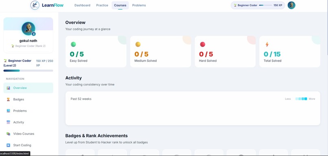
Task: Click the Easy Solved label
Action: (79, 61)
